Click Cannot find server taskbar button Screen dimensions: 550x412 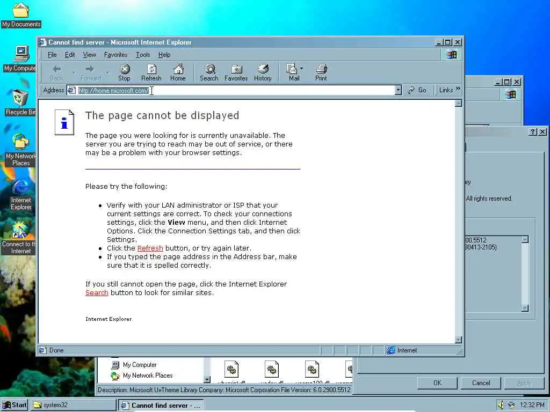(x=161, y=406)
